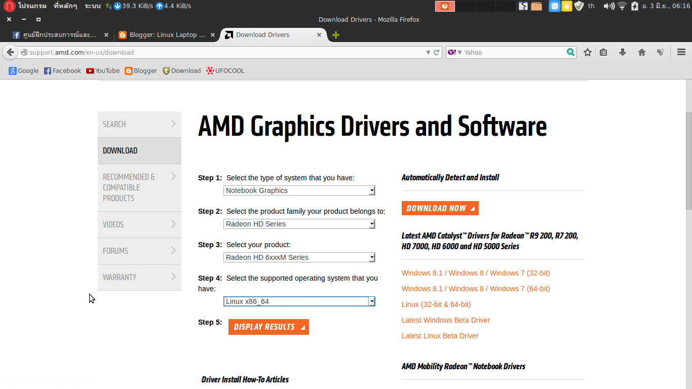The width and height of the screenshot is (692, 389).
Task: Open the Latest Linux Beta Driver link
Action: pos(440,335)
